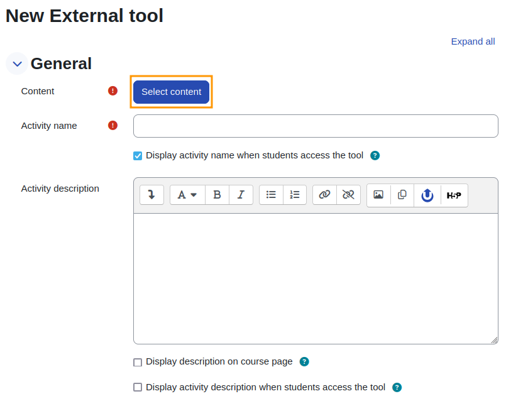Image resolution: width=506 pixels, height=406 pixels.
Task: Insert an unordered bullet list
Action: (271, 195)
